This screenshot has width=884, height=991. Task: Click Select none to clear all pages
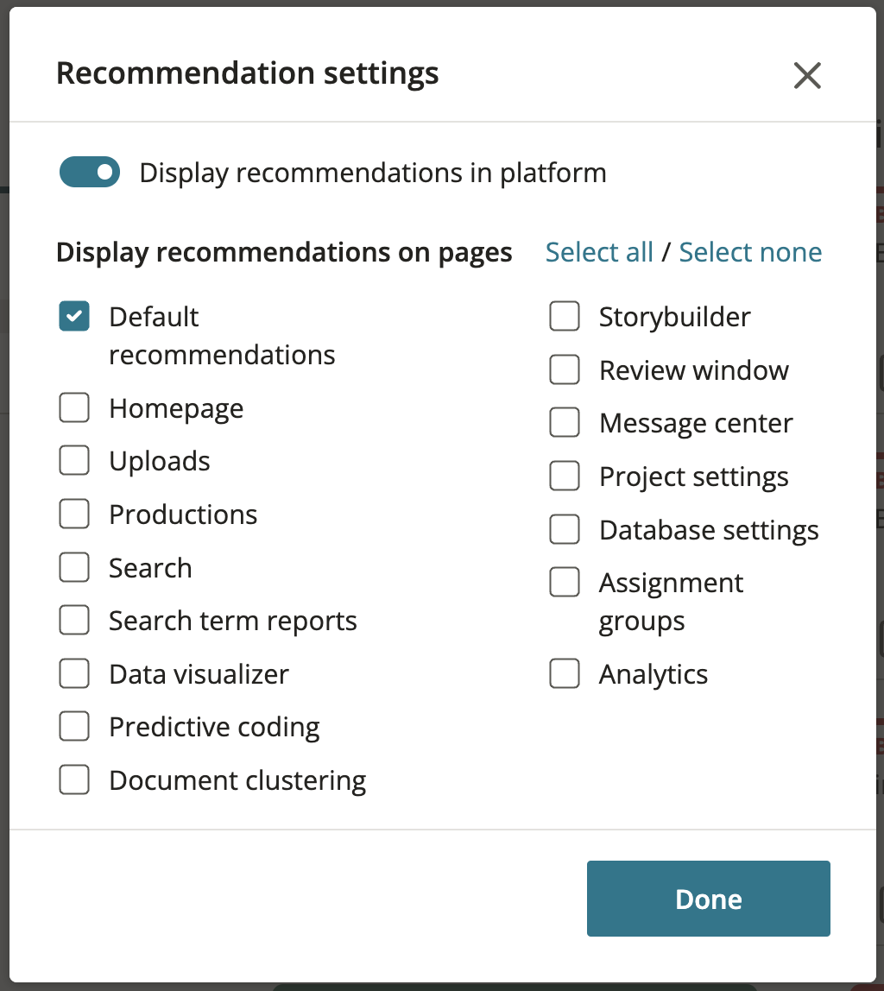point(750,251)
